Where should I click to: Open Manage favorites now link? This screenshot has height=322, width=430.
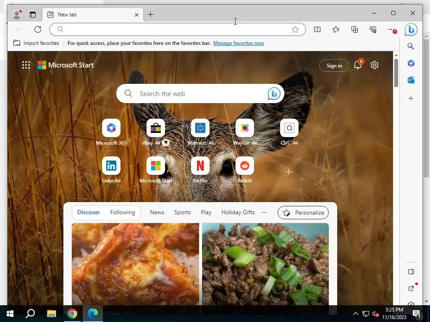239,43
